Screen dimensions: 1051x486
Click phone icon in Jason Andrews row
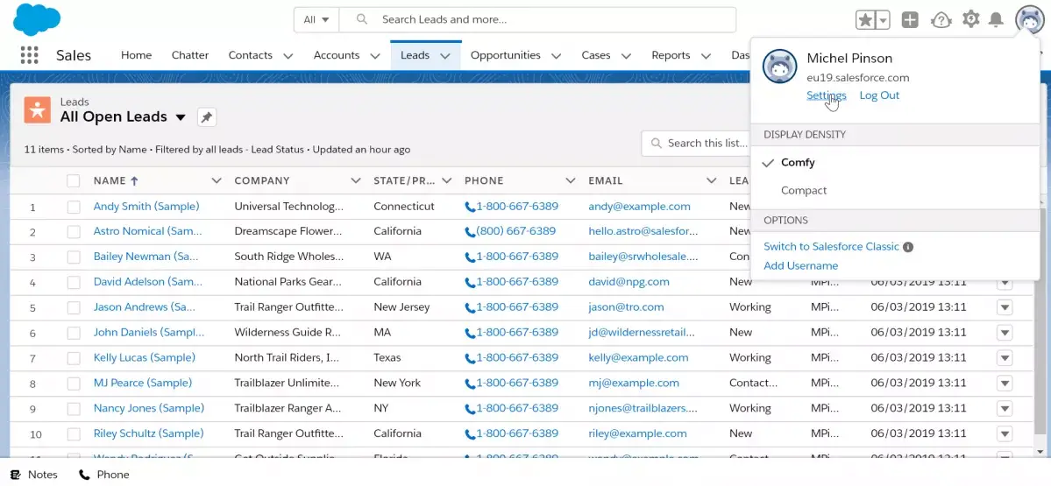click(x=470, y=307)
